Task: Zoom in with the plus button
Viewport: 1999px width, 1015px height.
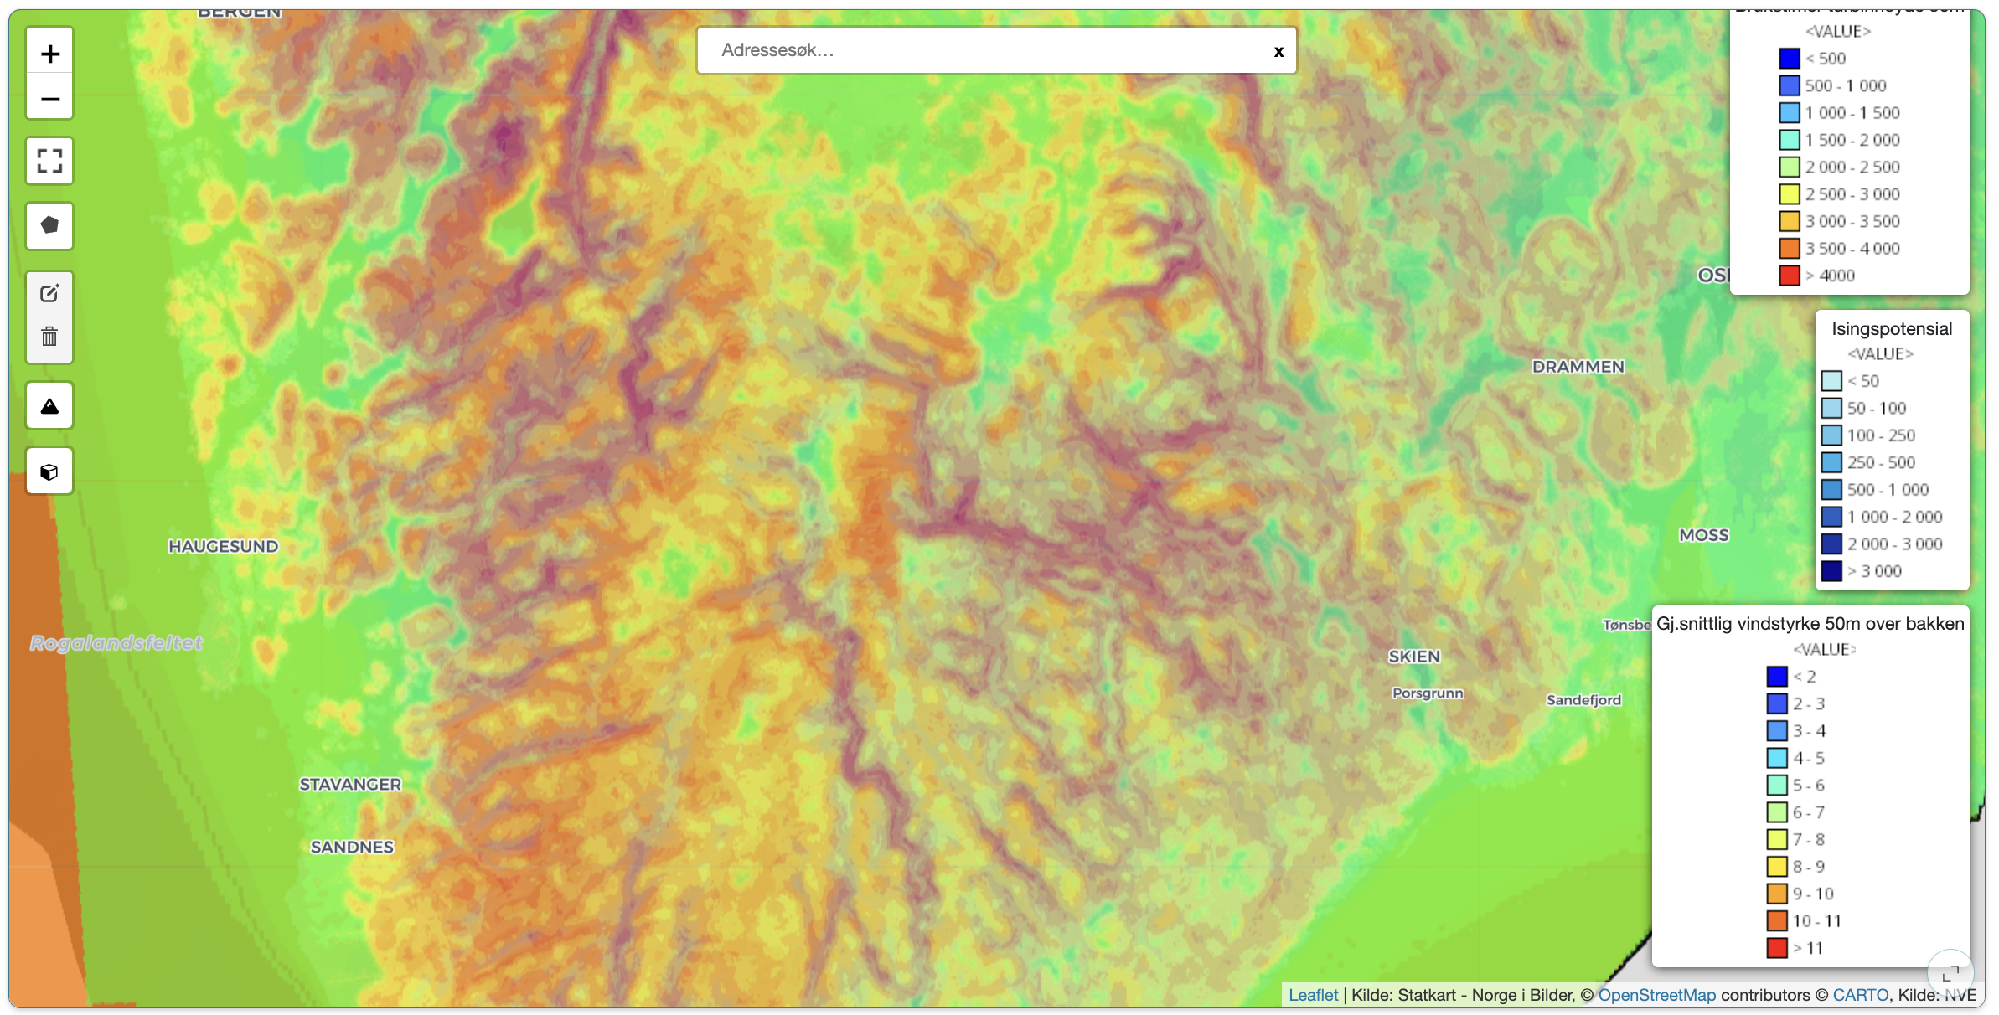Action: (x=50, y=54)
